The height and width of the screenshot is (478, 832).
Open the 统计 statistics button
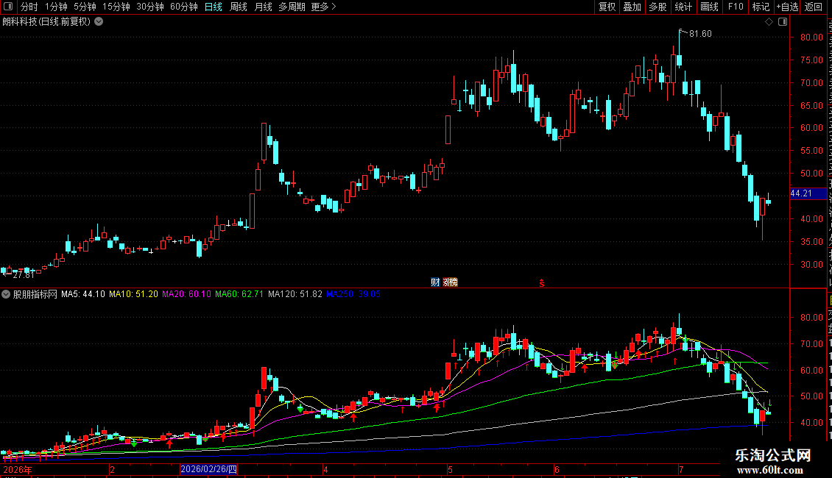(683, 7)
